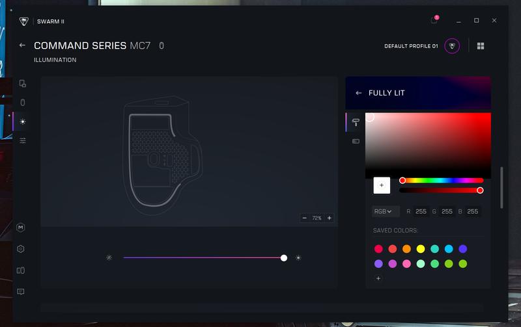Click the G value input field
This screenshot has width=521, height=327.
pos(447,211)
